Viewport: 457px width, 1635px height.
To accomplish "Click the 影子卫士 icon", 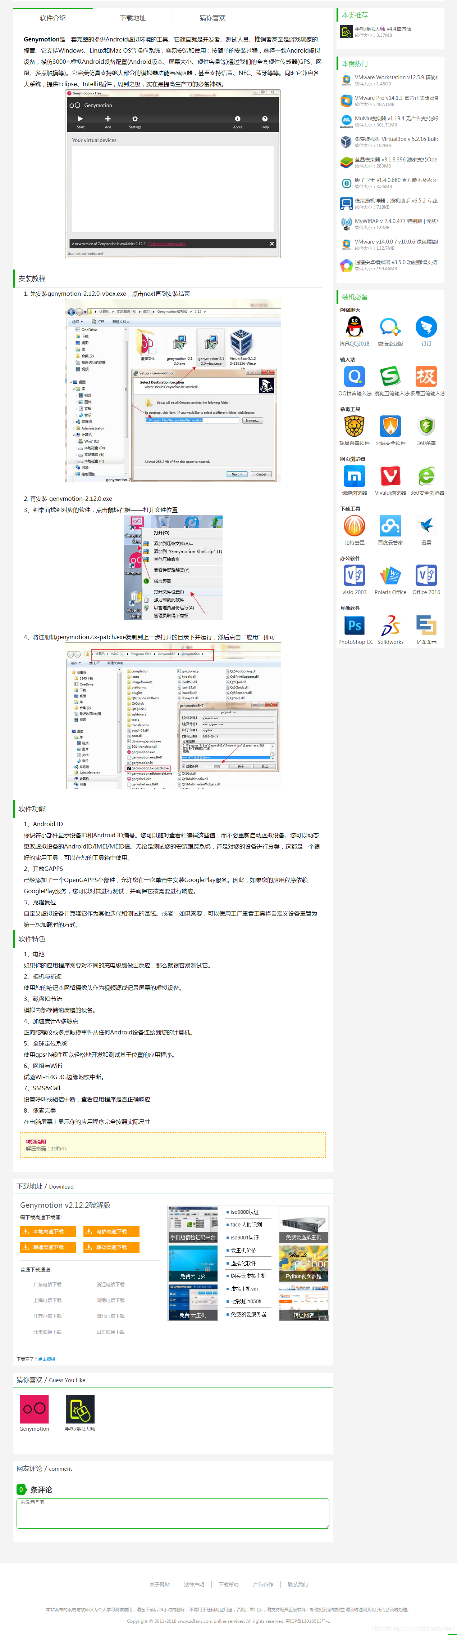I will (x=346, y=183).
